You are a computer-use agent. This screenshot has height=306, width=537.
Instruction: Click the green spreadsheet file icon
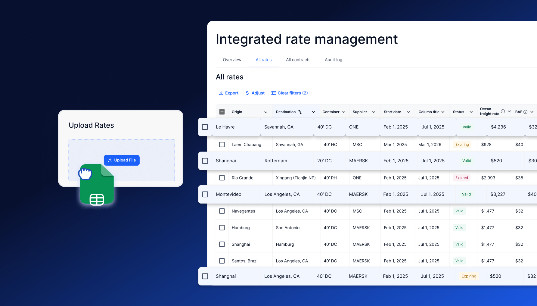(x=97, y=184)
